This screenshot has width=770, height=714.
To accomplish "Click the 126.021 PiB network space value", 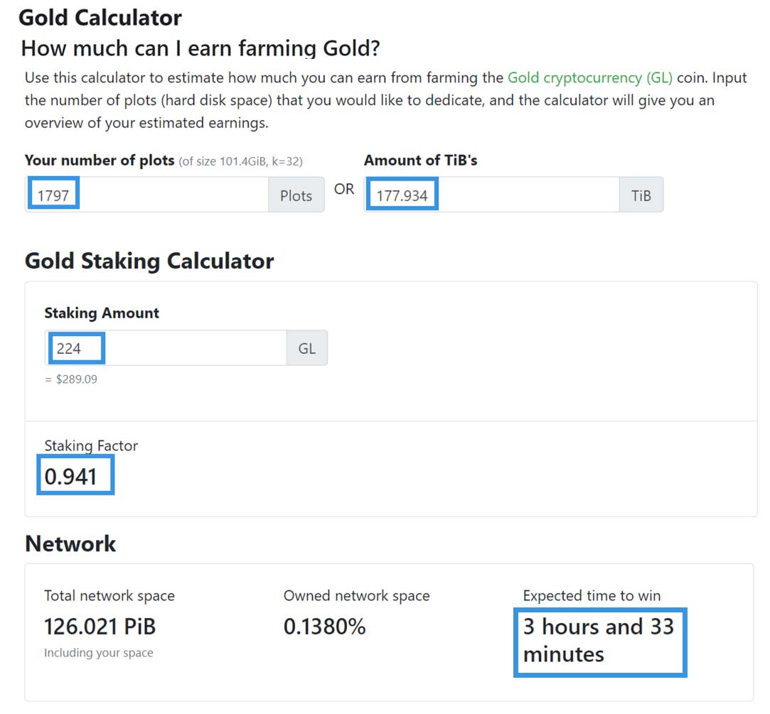I will [100, 627].
